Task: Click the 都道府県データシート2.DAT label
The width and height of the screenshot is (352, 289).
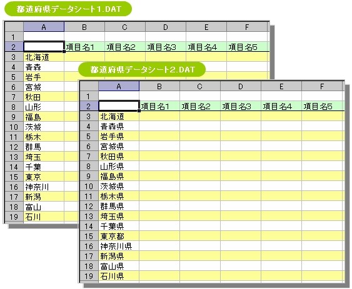Action: (142, 69)
